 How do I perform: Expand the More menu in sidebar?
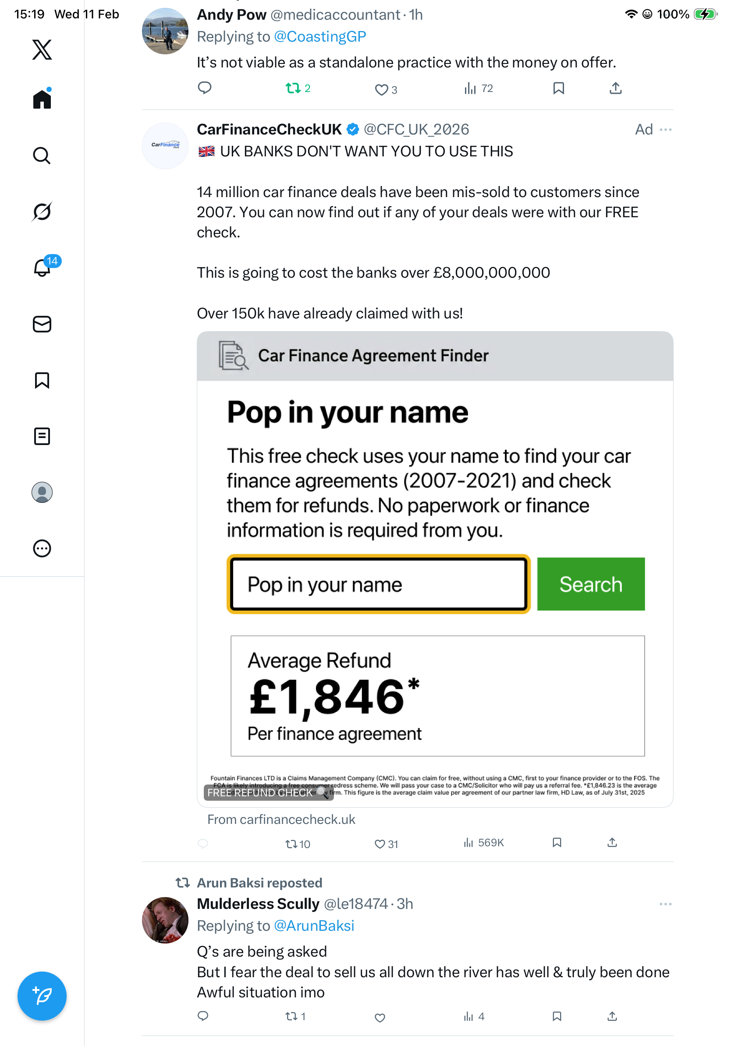click(x=42, y=548)
